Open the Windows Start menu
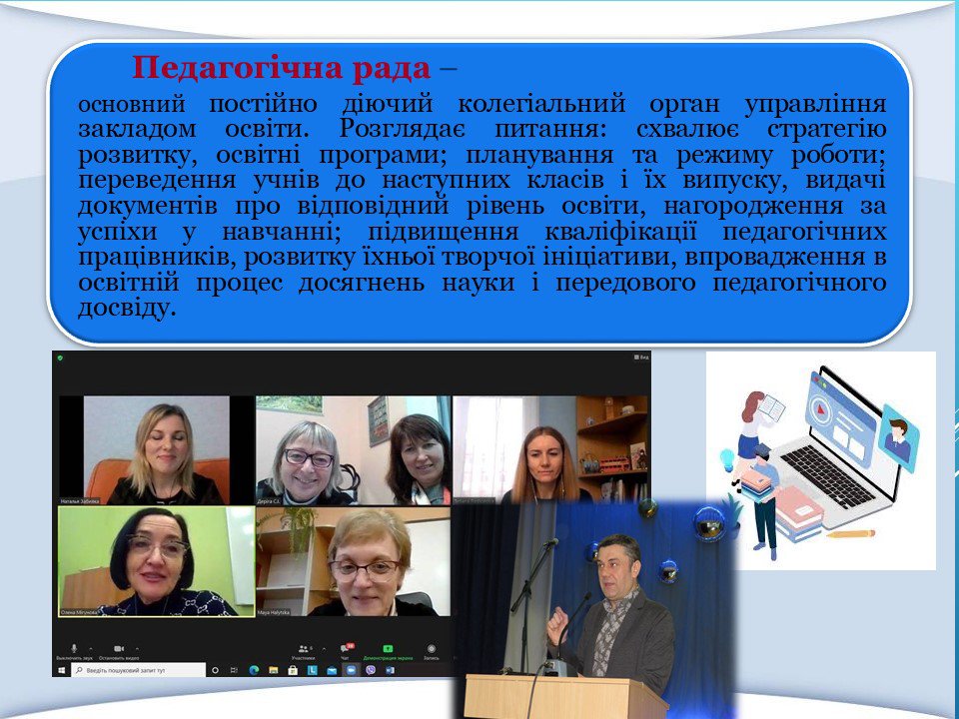The height and width of the screenshot is (719, 959). (61, 670)
